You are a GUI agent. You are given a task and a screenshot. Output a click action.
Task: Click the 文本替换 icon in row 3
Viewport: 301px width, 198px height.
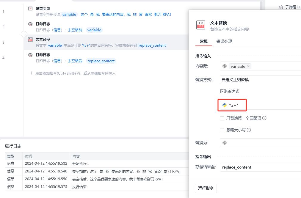[30, 40]
